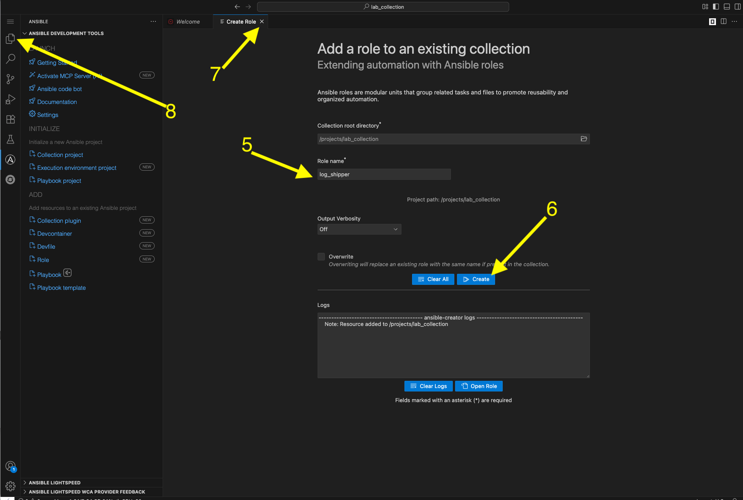Expand the Ansible Lightspeed section
The image size is (743, 500).
pos(54,482)
